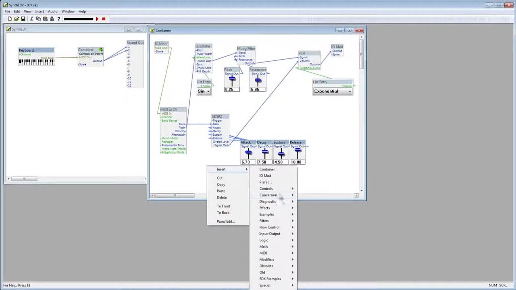Choose Panel Edit from the context menu
This screenshot has height=290, width=516.
225,221
